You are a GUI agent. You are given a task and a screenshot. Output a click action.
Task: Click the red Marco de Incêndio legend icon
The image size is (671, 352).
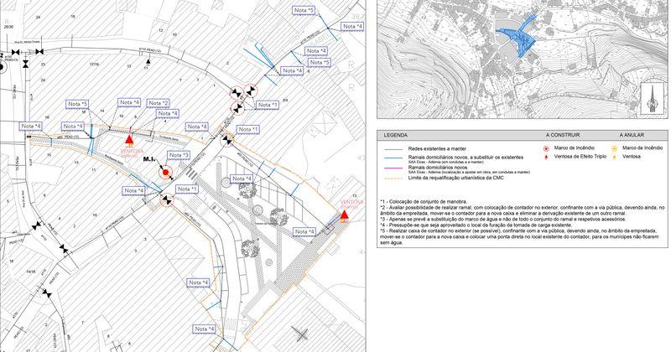tap(546, 149)
